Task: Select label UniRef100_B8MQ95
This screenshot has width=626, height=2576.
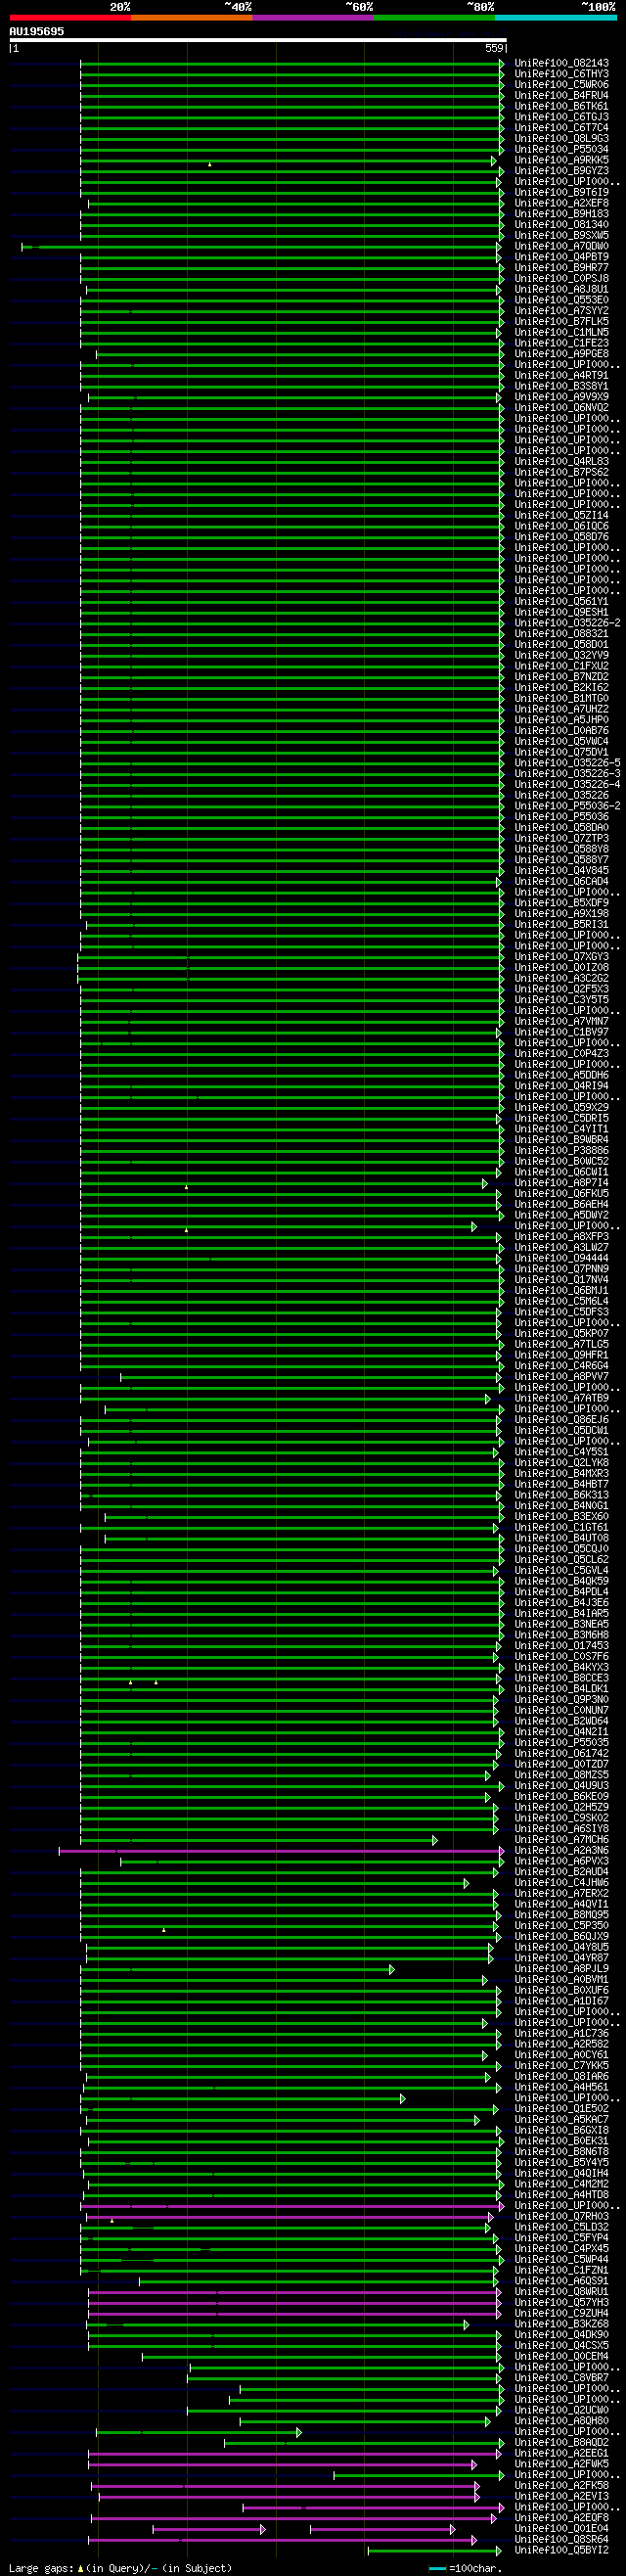Action: (562, 1916)
